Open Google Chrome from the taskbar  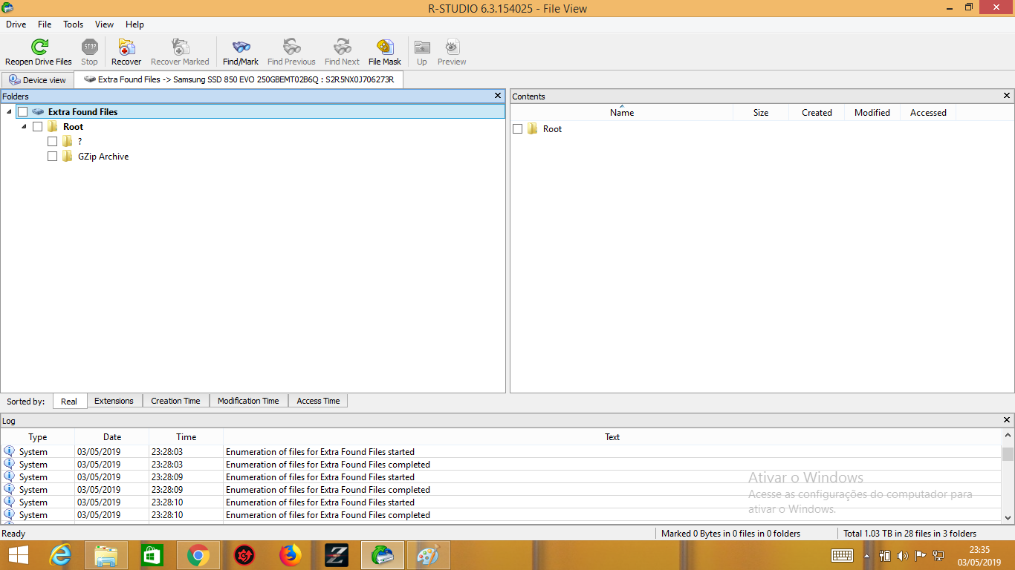click(x=198, y=555)
